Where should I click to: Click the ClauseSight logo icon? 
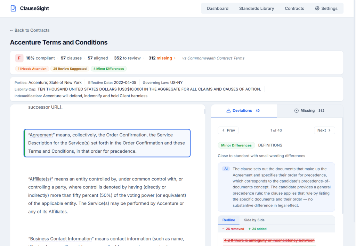click(13, 8)
